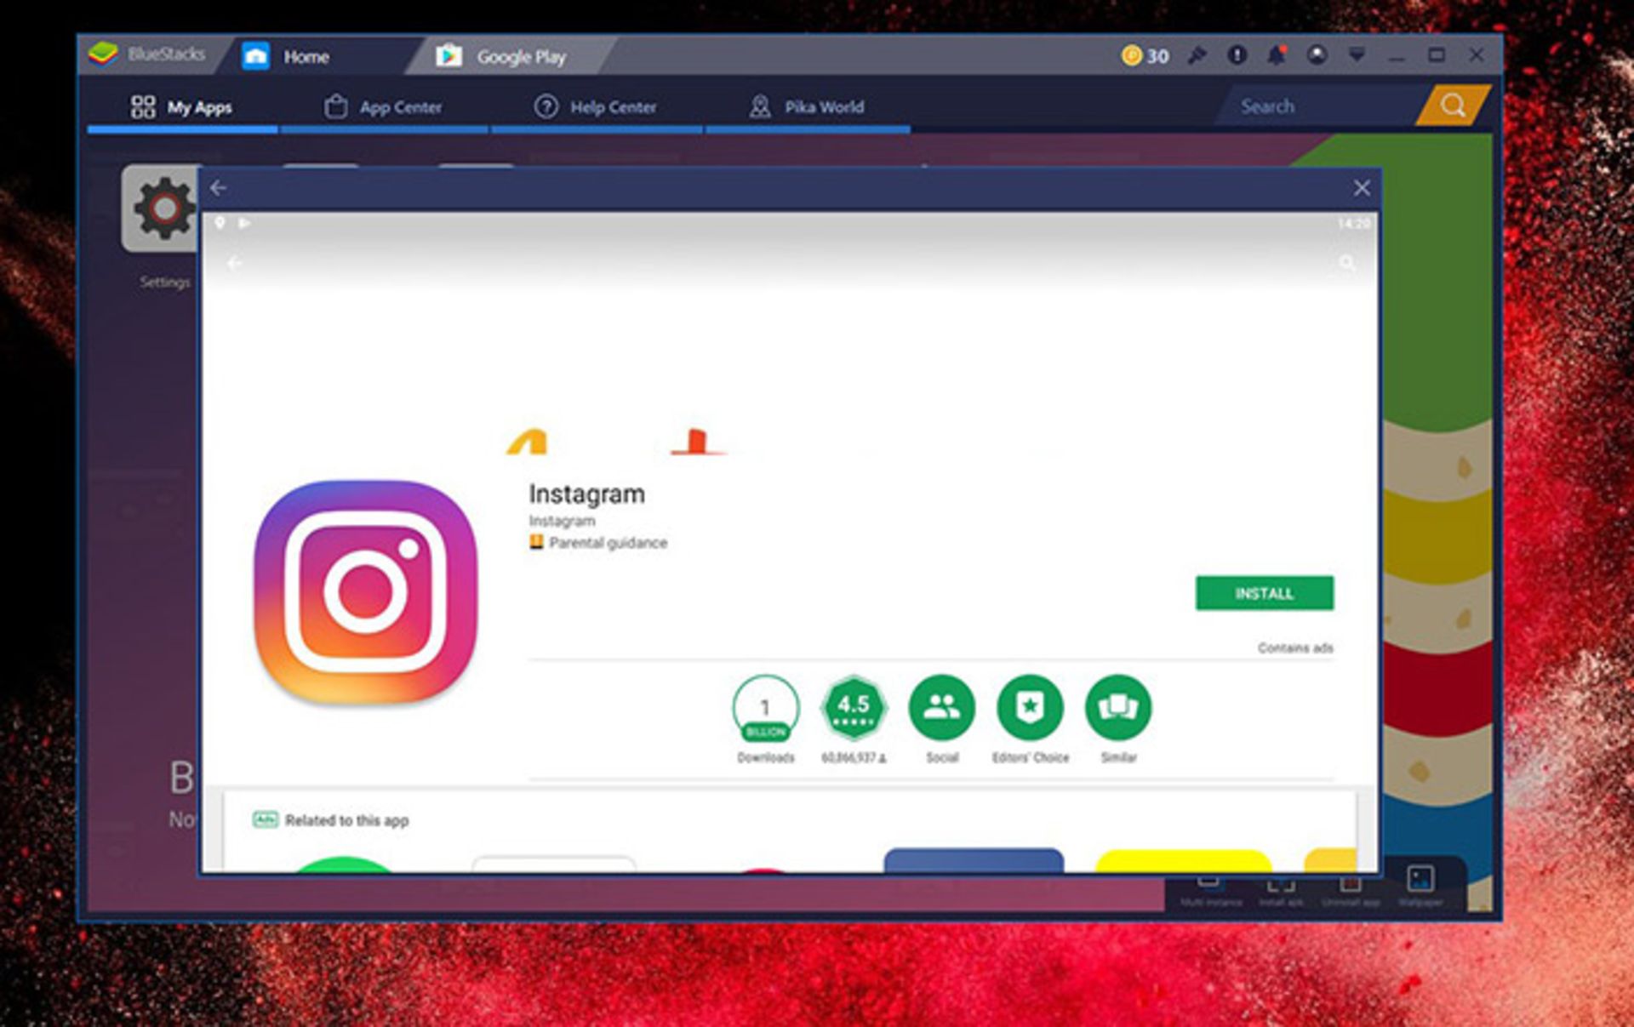Image resolution: width=1634 pixels, height=1027 pixels.
Task: Open the My Apps tab
Action: click(x=181, y=107)
